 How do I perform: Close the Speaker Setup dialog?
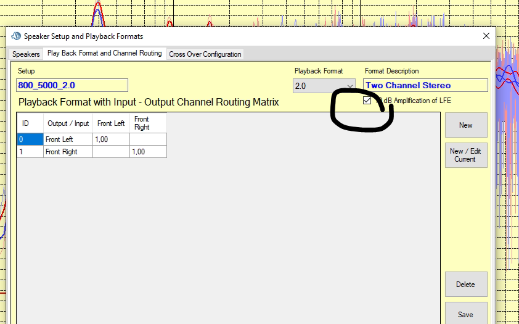point(486,36)
